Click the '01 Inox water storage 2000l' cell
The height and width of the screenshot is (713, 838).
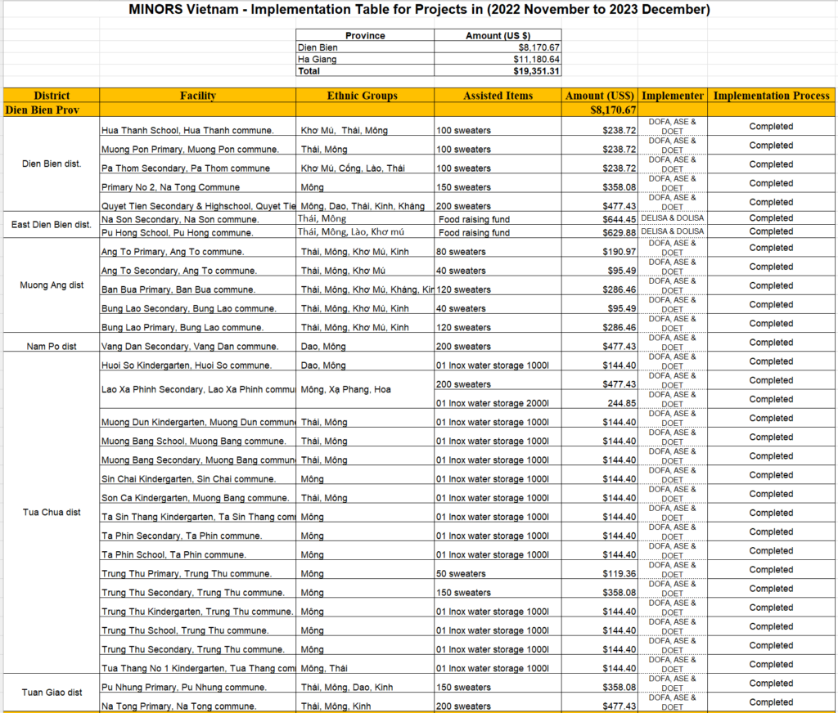pyautogui.click(x=498, y=400)
